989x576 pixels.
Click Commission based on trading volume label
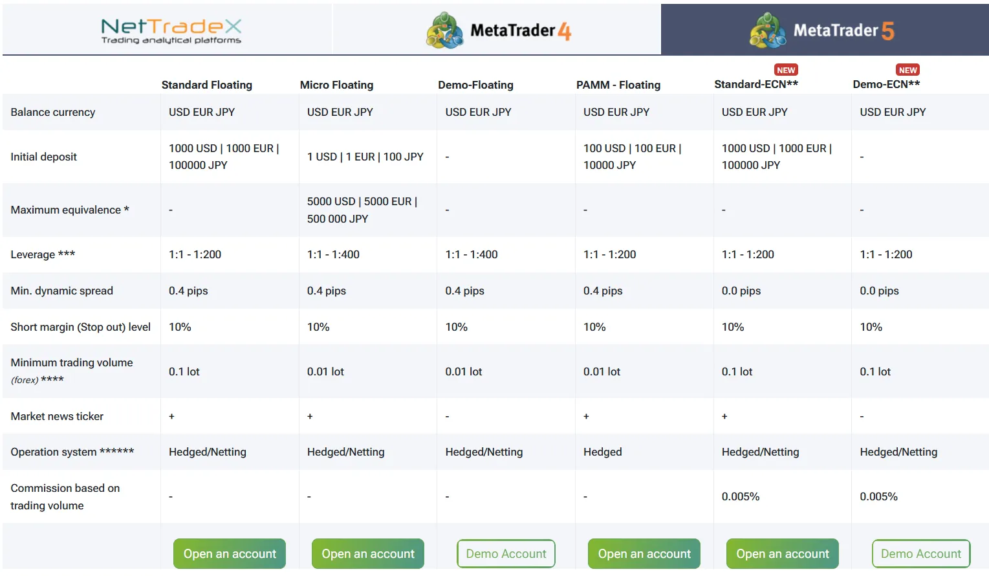pos(65,496)
